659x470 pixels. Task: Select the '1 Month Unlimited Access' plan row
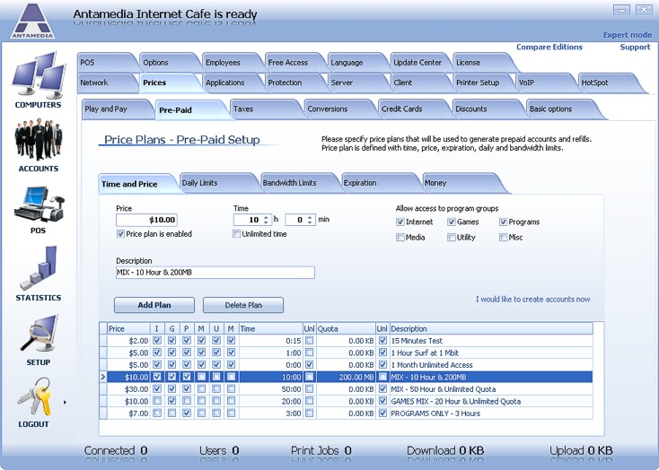[x=431, y=365]
